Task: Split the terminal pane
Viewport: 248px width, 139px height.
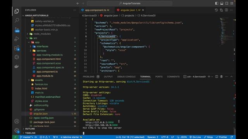Action: point(217,76)
